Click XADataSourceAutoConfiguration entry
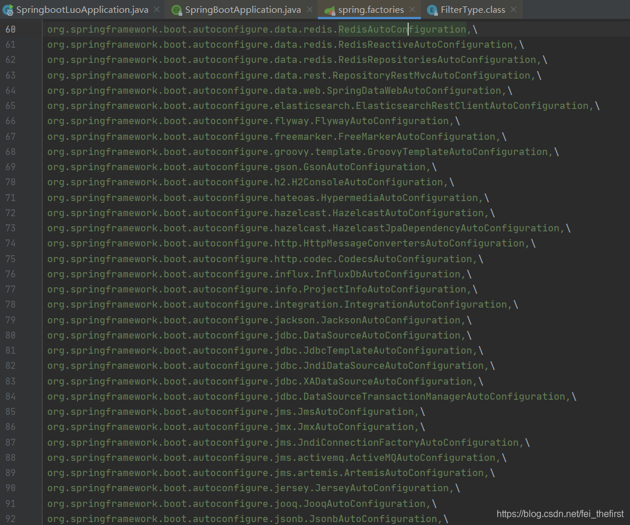Viewport: 630px width, 525px height. click(388, 381)
